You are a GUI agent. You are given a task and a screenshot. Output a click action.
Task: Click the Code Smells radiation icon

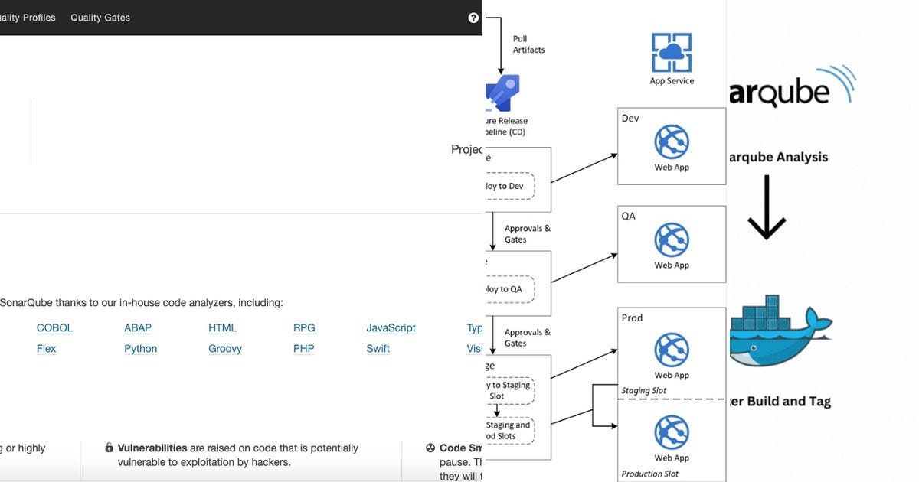430,448
